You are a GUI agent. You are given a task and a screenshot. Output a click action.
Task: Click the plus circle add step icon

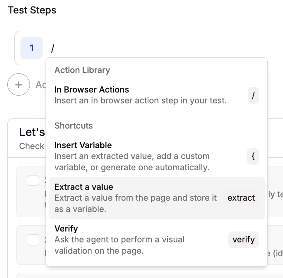(18, 85)
